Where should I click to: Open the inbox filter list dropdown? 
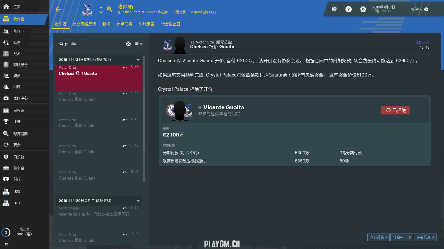point(139,44)
